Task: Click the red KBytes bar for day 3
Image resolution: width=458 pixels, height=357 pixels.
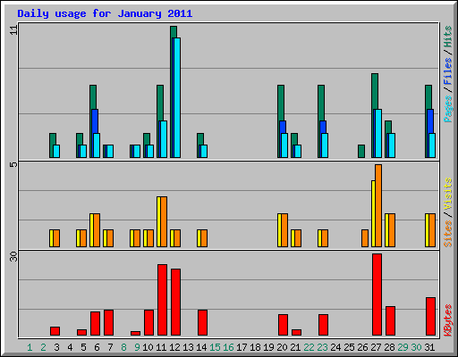Action: [55, 331]
